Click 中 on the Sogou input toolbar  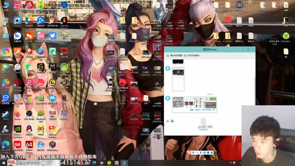tap(193, 153)
